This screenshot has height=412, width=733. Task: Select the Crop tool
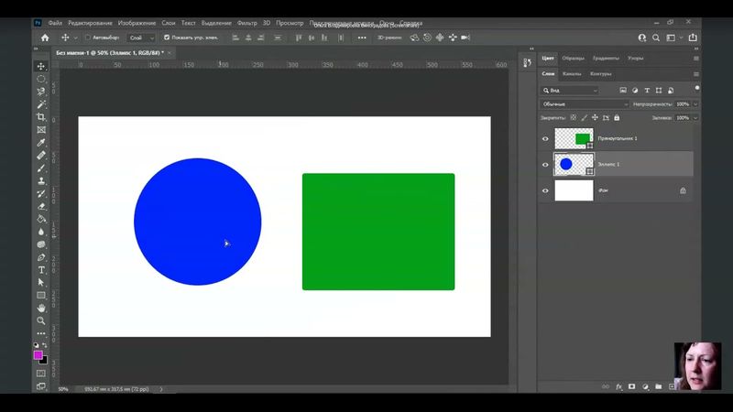(41, 117)
